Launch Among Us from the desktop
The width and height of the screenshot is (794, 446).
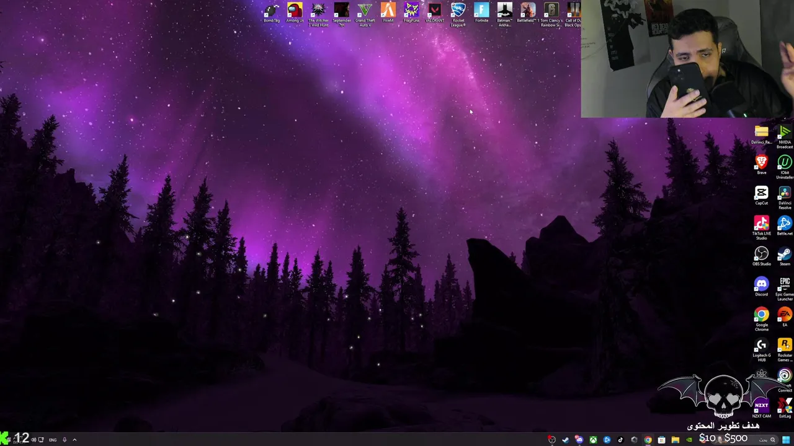pos(295,13)
